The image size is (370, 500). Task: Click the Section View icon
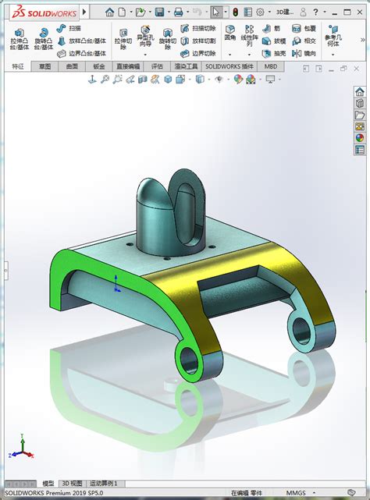pyautogui.click(x=143, y=79)
